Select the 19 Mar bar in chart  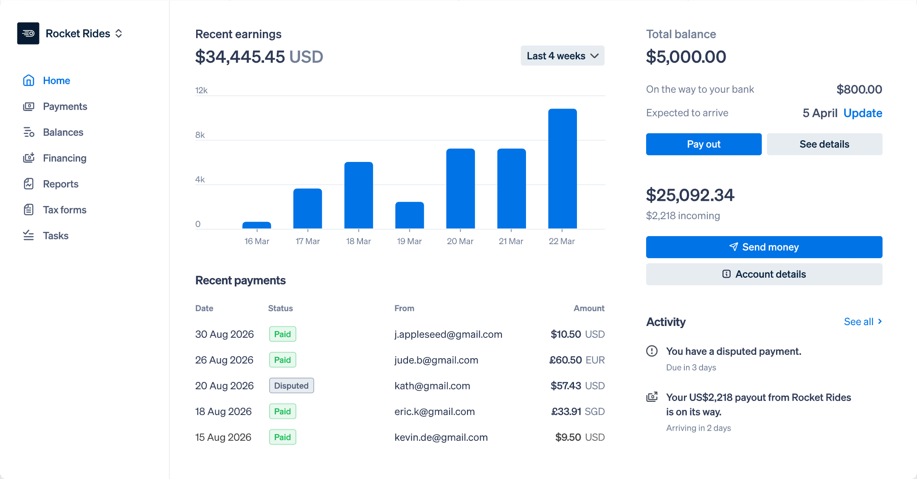(410, 215)
